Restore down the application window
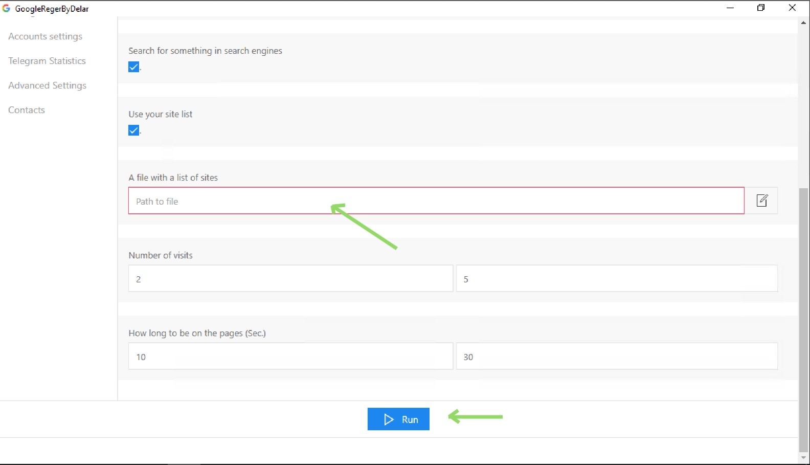 761,8
